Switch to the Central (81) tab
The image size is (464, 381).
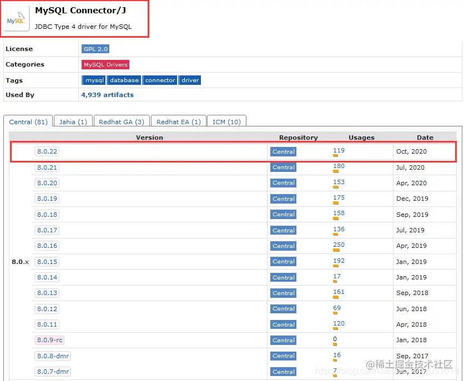tap(28, 122)
